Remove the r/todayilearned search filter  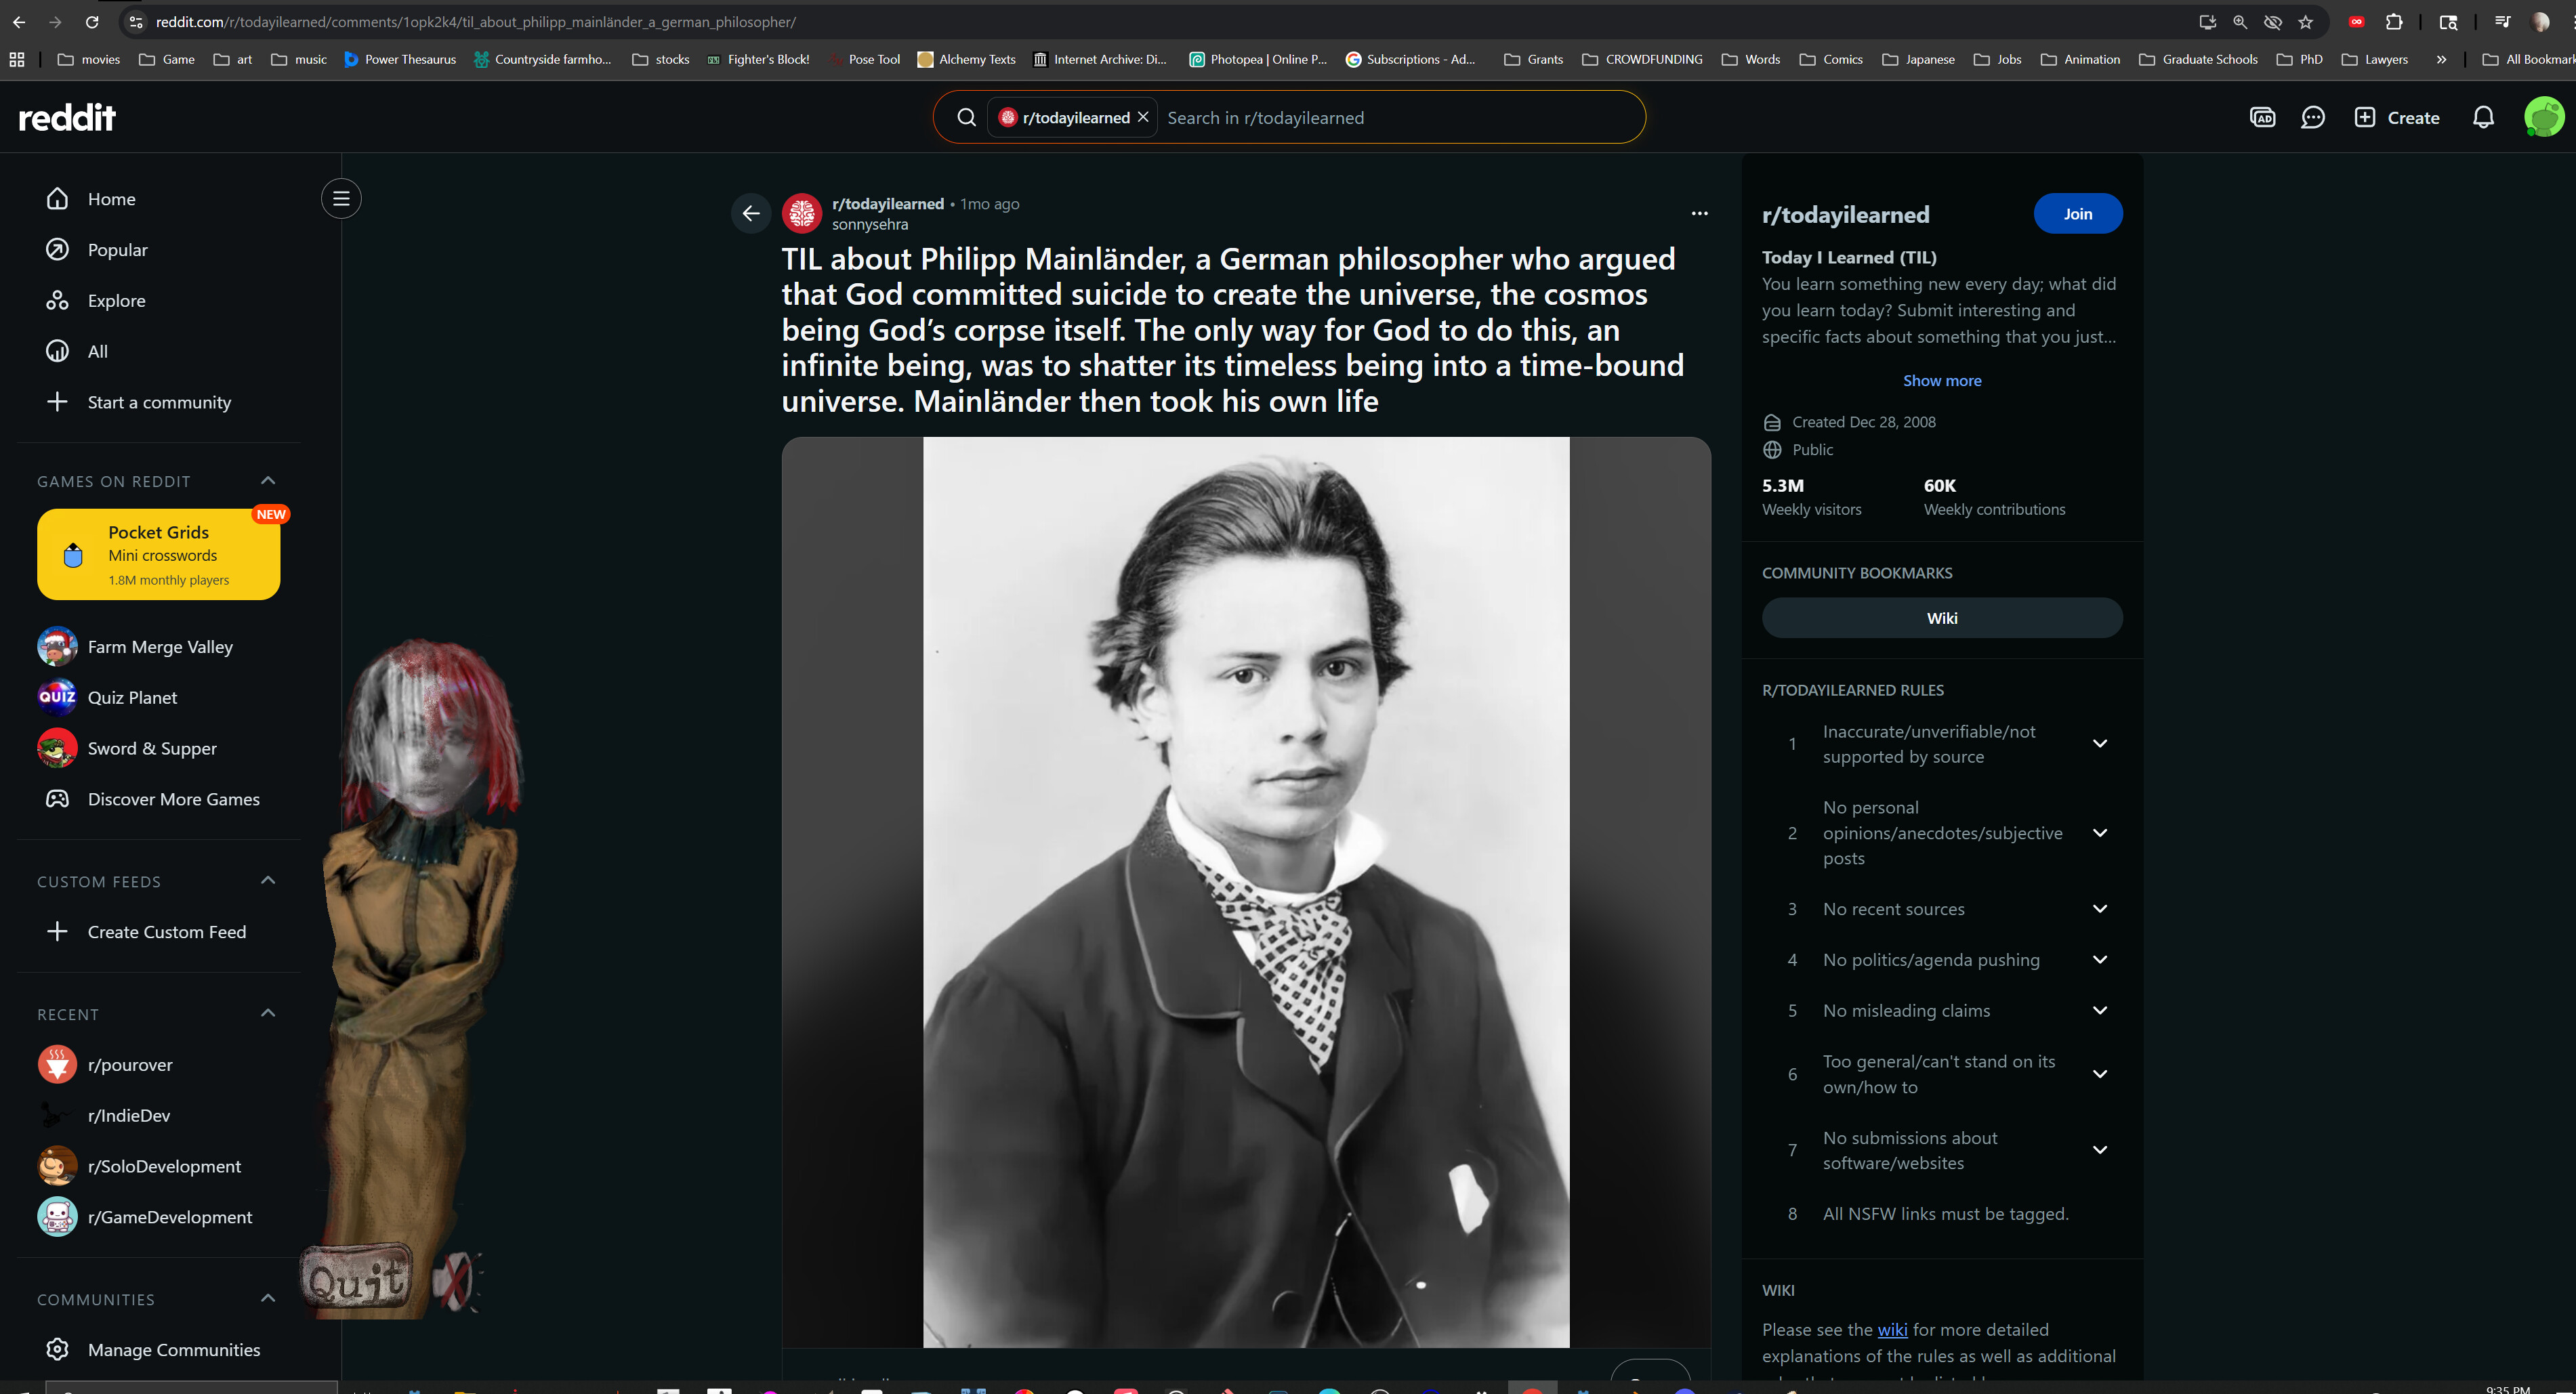(1143, 117)
